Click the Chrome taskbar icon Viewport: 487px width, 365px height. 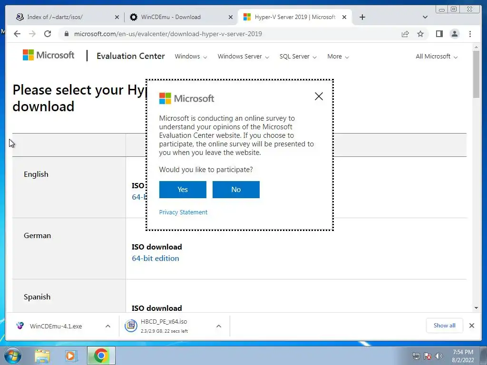point(101,355)
